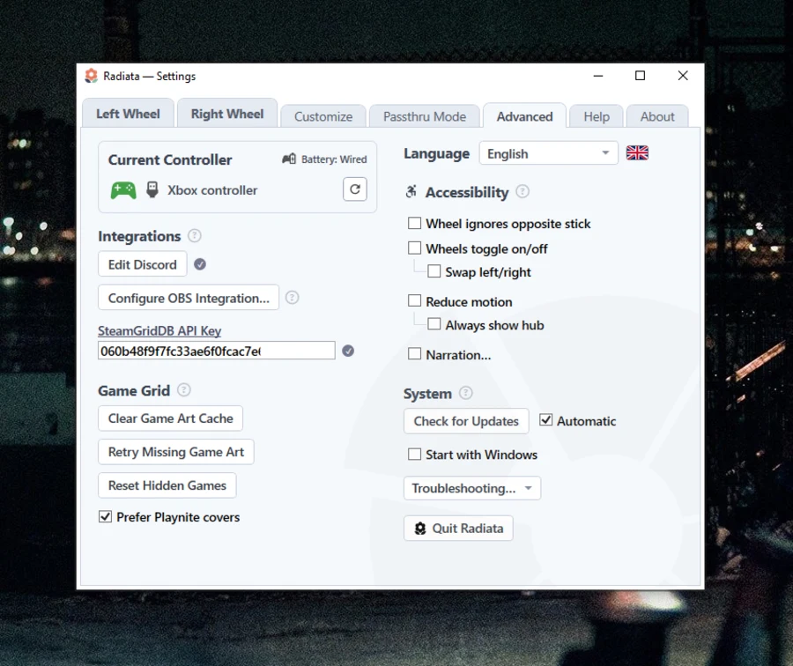Switch to the Left Wheel tab
The width and height of the screenshot is (793, 666).
pyautogui.click(x=128, y=114)
